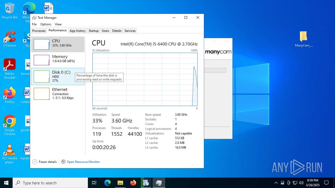The height and width of the screenshot is (188, 335).
Task: Open the Word document icon at top
Action: coord(48,8)
